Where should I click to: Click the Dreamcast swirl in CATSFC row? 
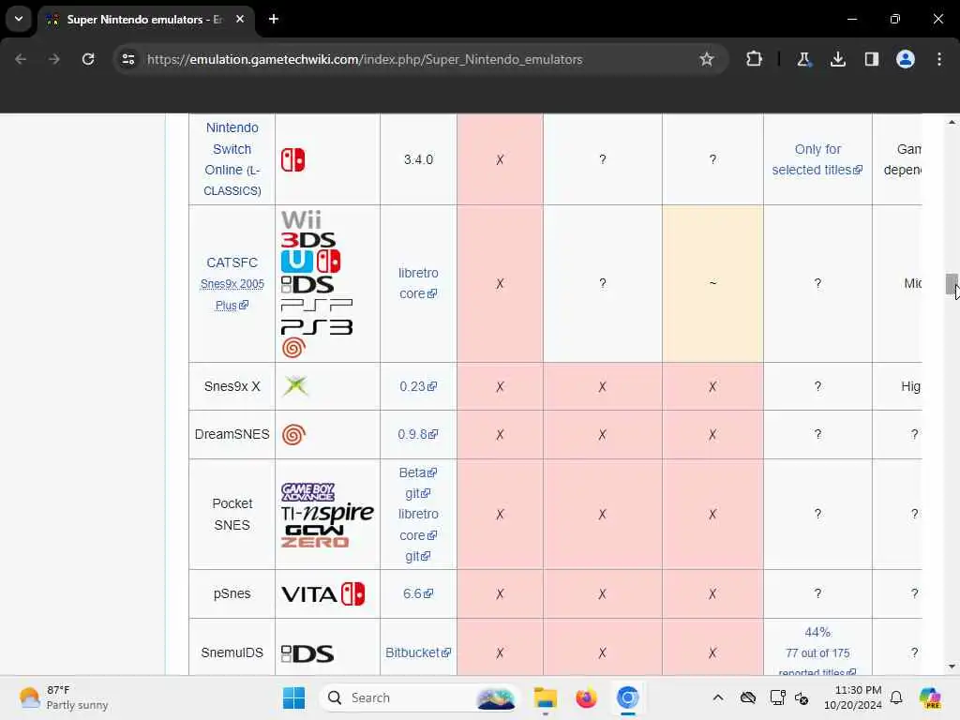293,348
